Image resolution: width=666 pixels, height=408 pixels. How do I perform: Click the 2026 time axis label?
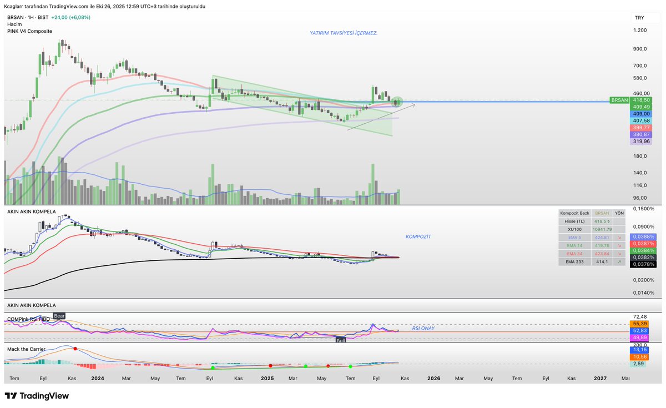(x=434, y=378)
